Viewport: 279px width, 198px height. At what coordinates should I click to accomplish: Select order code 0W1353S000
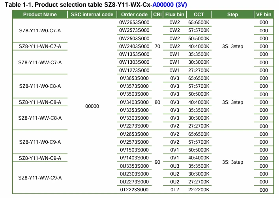pos(134,54)
